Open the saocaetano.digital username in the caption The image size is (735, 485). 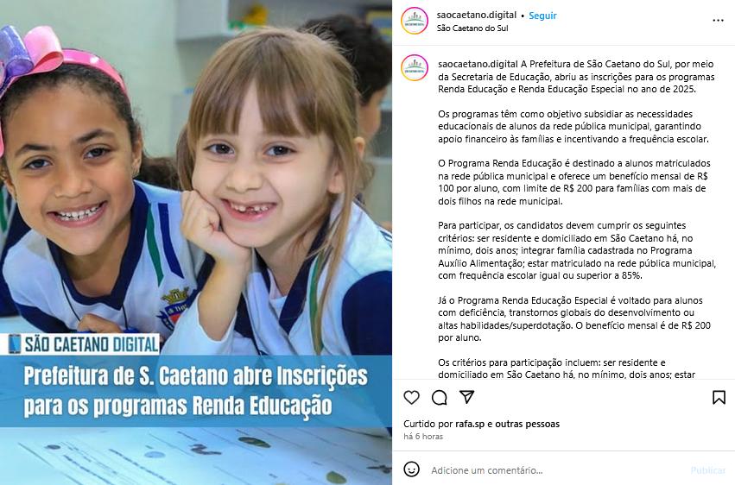pyautogui.click(x=478, y=64)
